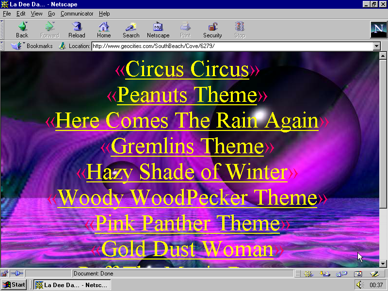
Task: Open the Communicator menu
Action: tap(77, 14)
